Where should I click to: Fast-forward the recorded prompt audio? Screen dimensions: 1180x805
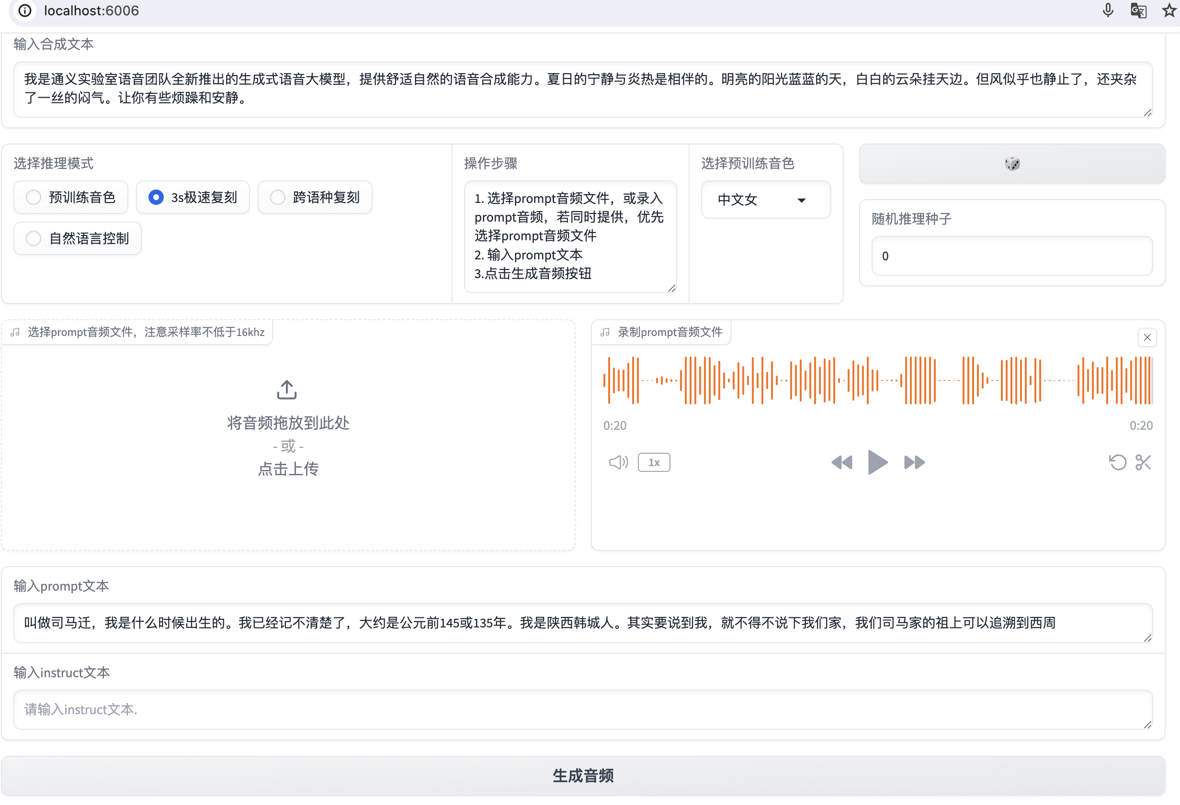click(x=914, y=462)
